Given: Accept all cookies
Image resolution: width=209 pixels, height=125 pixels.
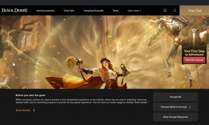Looking at the screenshot, I should coord(175,97).
